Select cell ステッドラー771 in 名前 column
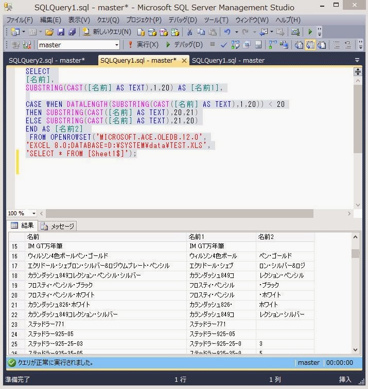The height and width of the screenshot is (389, 368). tap(106, 324)
